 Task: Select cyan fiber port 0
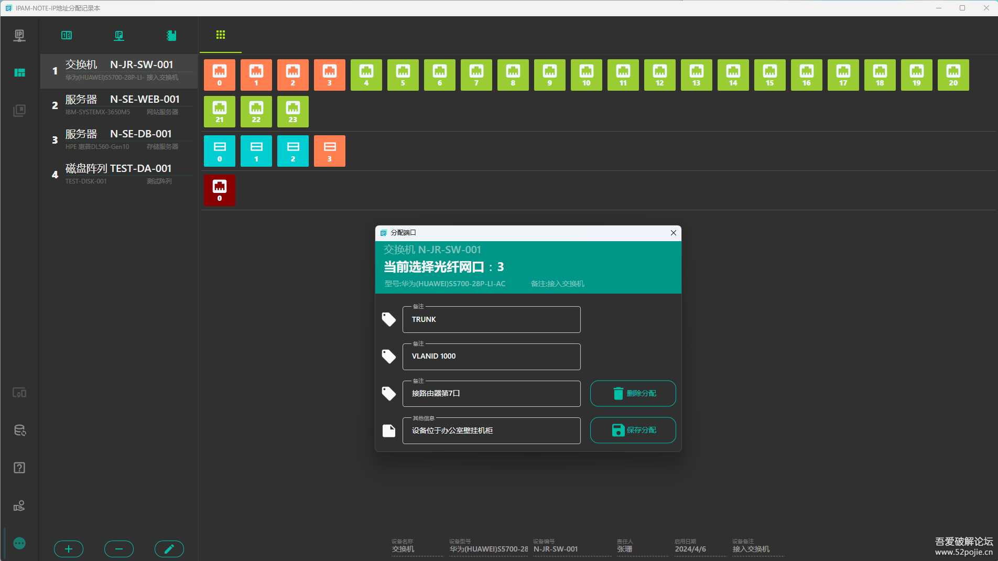point(220,151)
